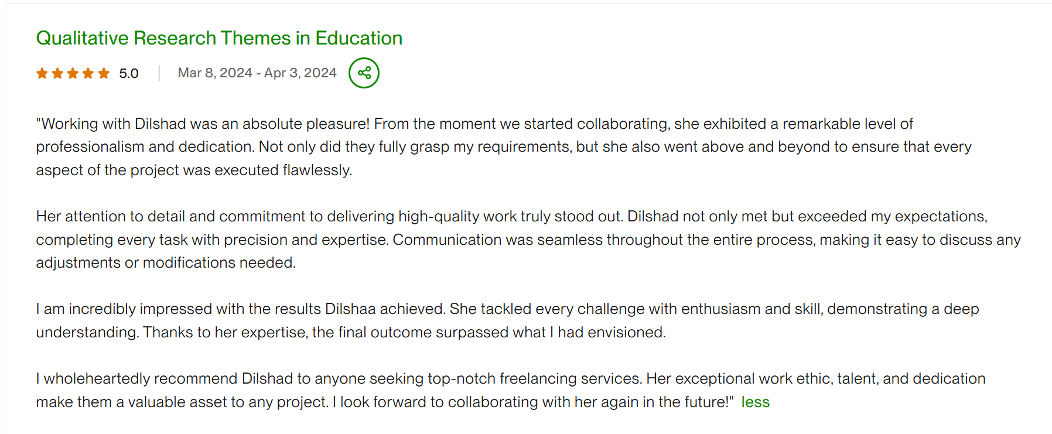
Task: Click the Mar 8, 2024 start date
Action: click(x=215, y=73)
